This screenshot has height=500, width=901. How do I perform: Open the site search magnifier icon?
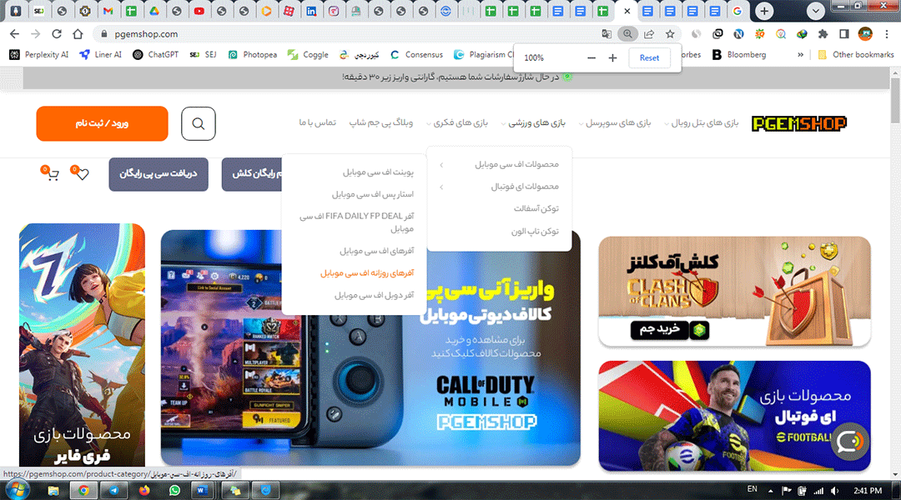pyautogui.click(x=198, y=122)
